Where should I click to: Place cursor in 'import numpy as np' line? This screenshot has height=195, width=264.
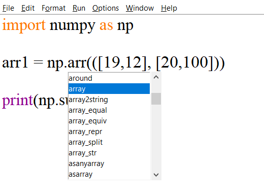pyautogui.click(x=68, y=25)
